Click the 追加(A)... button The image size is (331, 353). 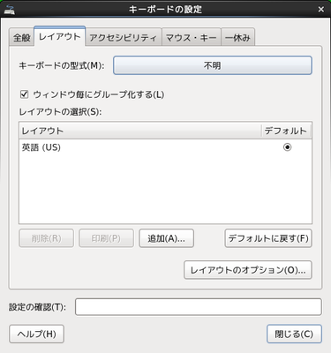[166, 238]
